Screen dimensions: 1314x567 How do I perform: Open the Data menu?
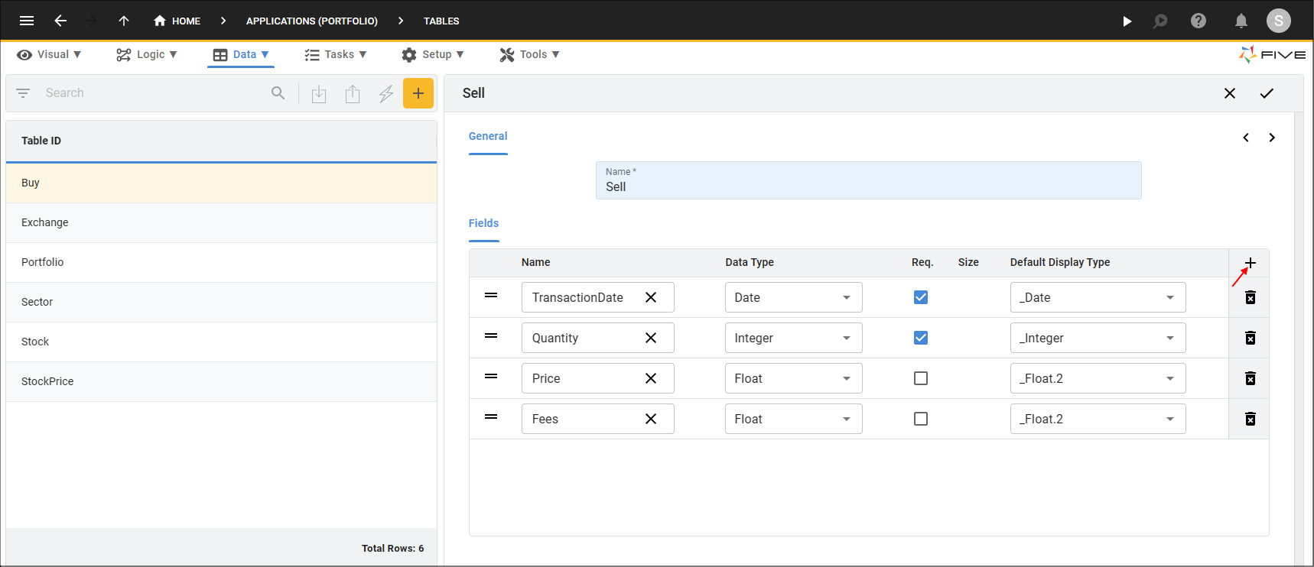tap(241, 54)
